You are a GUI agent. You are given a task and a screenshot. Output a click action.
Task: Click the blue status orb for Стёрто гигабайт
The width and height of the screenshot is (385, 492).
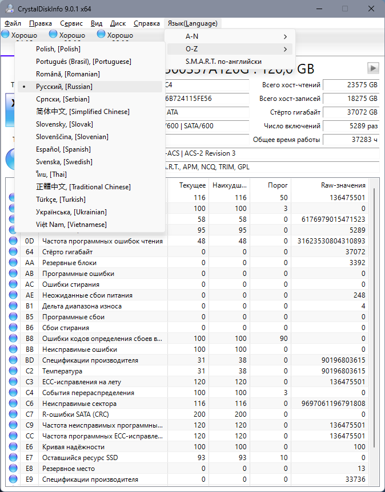coord(13,251)
